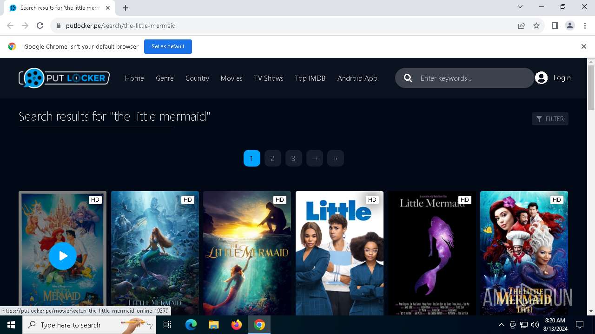595x334 pixels.
Task: Open the Chrome profile icon
Action: (x=570, y=26)
